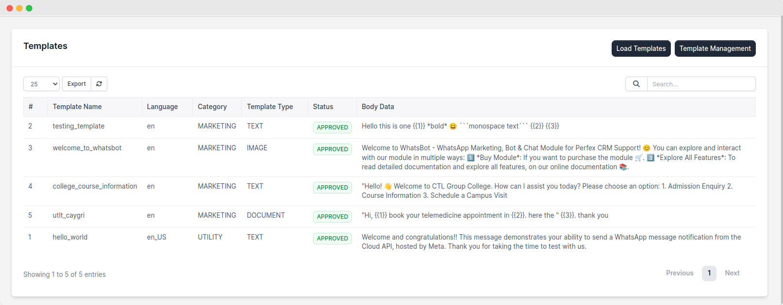783x305 pixels.
Task: Sort by Language column header
Action: point(162,107)
